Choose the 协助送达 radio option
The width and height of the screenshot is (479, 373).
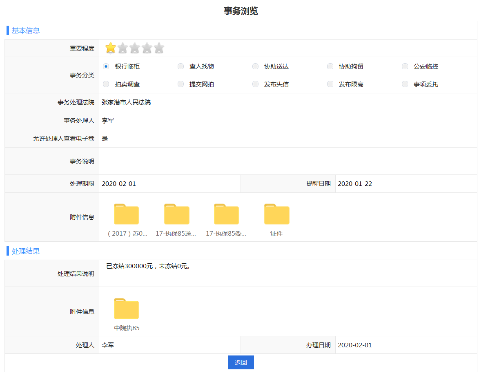pyautogui.click(x=255, y=66)
